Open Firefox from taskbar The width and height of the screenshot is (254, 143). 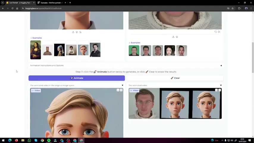click(x=16, y=140)
